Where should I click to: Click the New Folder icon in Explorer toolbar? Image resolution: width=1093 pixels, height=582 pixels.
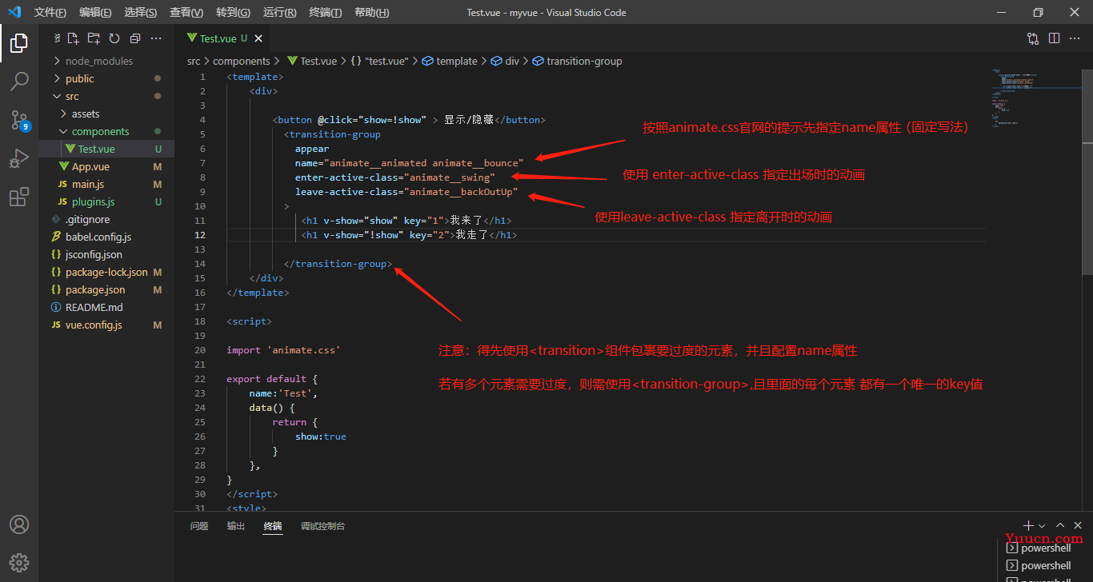(94, 38)
